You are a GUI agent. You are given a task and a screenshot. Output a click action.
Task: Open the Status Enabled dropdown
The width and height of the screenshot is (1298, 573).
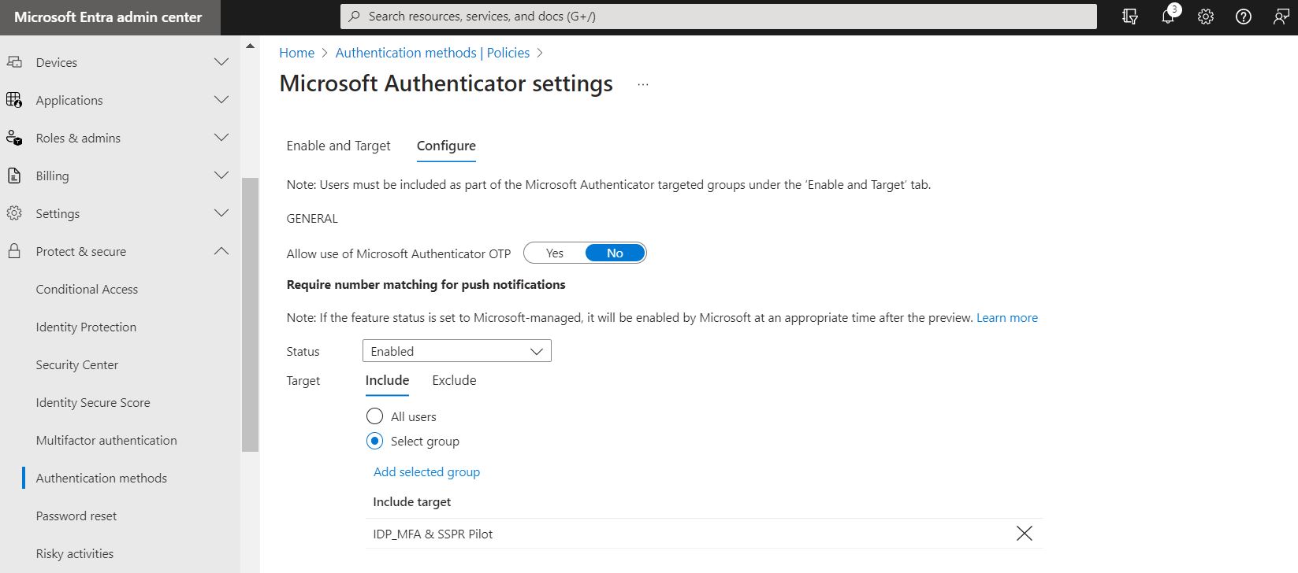pos(457,351)
